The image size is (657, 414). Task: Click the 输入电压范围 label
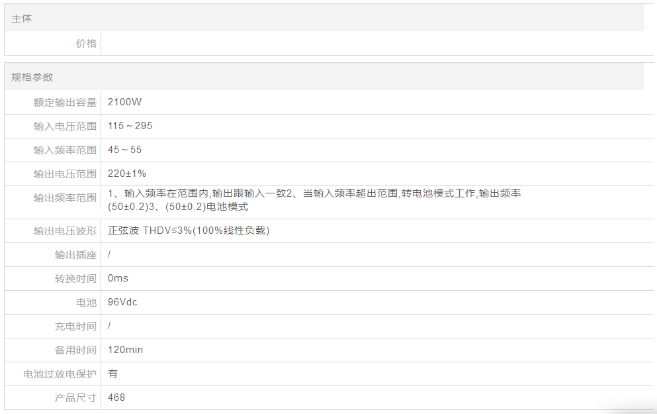click(65, 126)
